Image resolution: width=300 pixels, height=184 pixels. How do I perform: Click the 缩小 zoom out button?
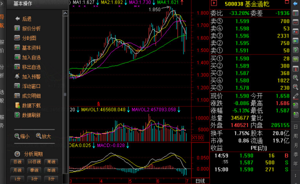tap(22, 136)
